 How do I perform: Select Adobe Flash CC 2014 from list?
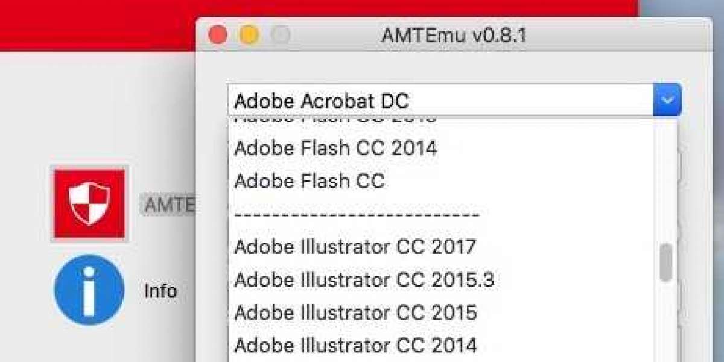coord(335,148)
